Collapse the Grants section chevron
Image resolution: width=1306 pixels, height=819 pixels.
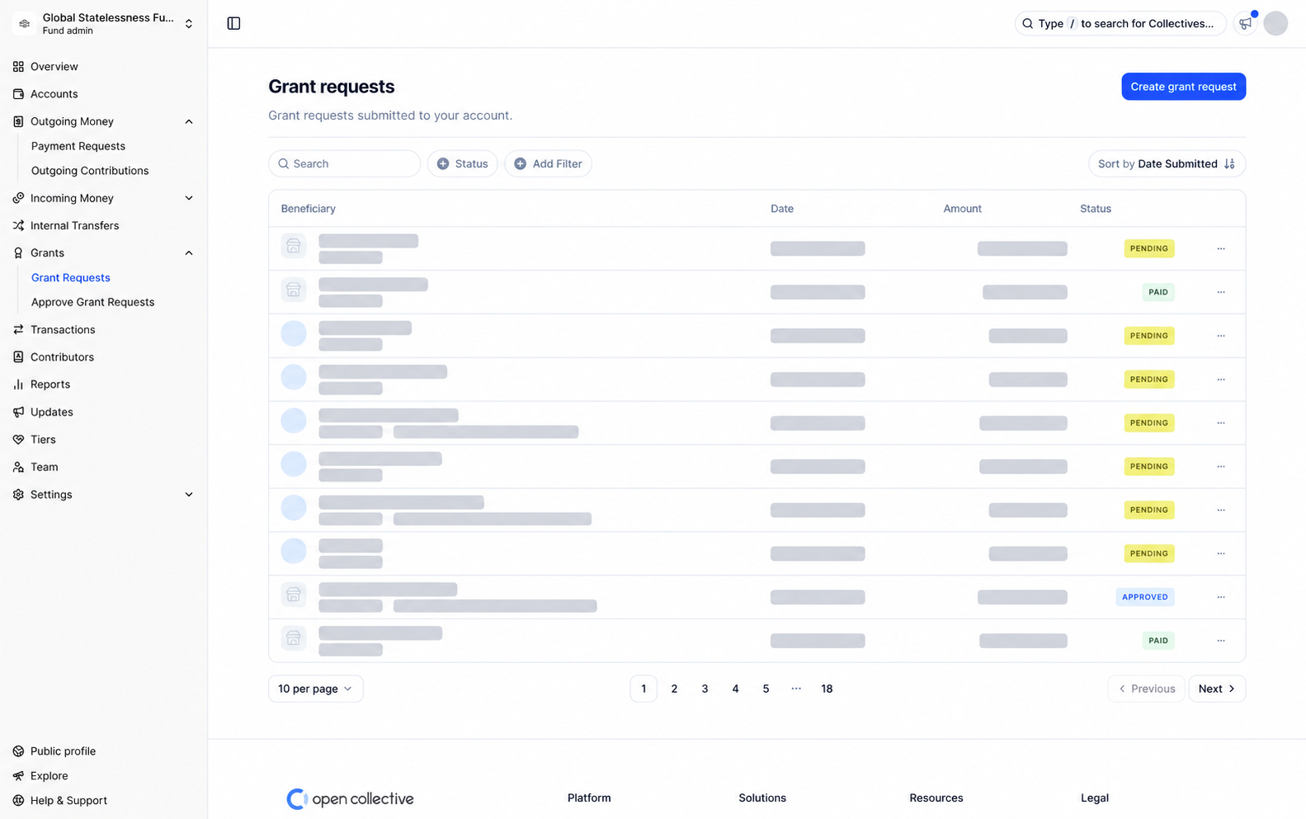pyautogui.click(x=189, y=253)
